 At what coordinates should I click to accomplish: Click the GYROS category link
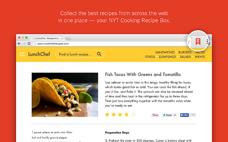[151, 57]
